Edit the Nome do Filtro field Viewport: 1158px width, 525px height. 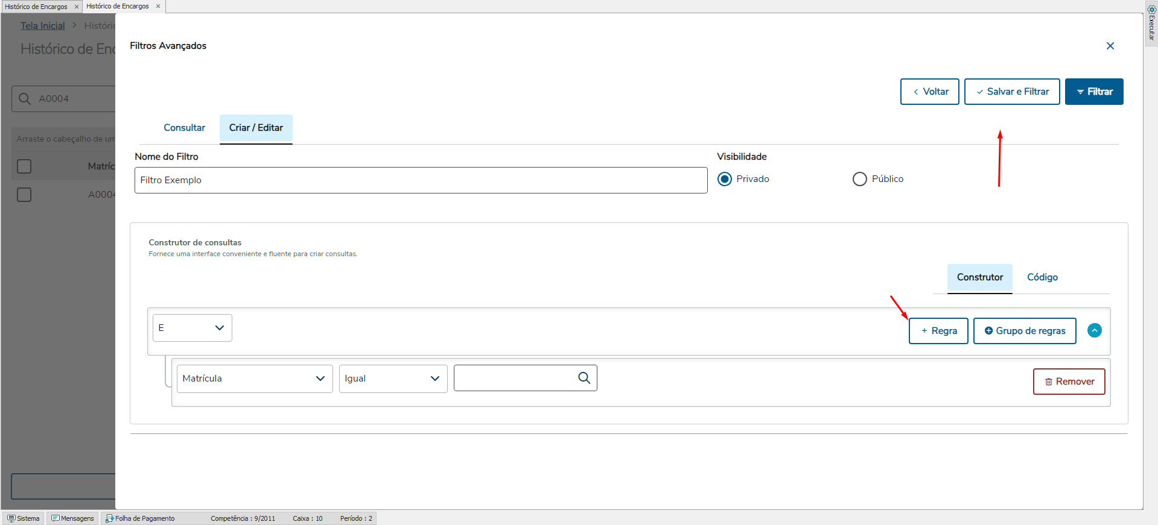421,180
